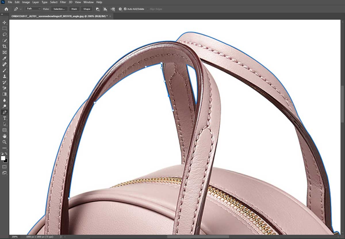
Task: Uncheck the Auto Add/Delete checkbox
Action: coord(125,9)
